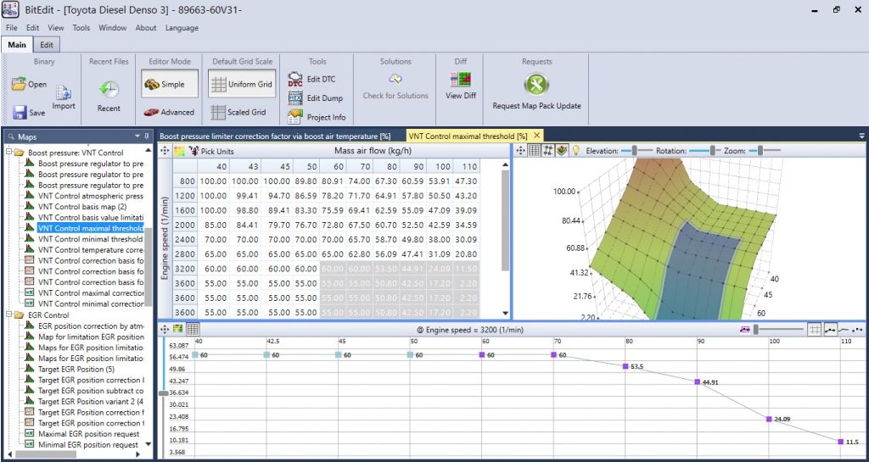869x462 pixels.
Task: Click table cell 89.80 in row 800
Action: pyautogui.click(x=305, y=181)
